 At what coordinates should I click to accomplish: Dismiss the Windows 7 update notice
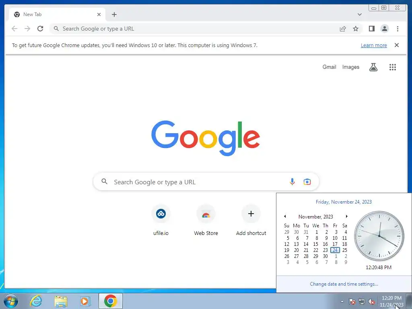(x=396, y=45)
